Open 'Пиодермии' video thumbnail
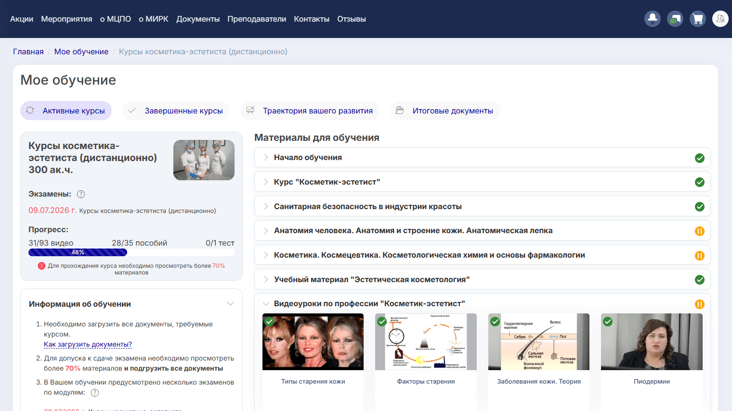 pos(652,342)
